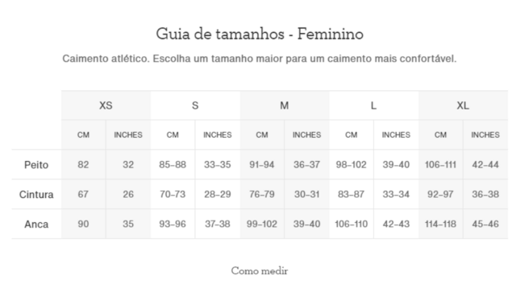Click the Cintura row label
This screenshot has height=301, width=516.
tap(36, 194)
